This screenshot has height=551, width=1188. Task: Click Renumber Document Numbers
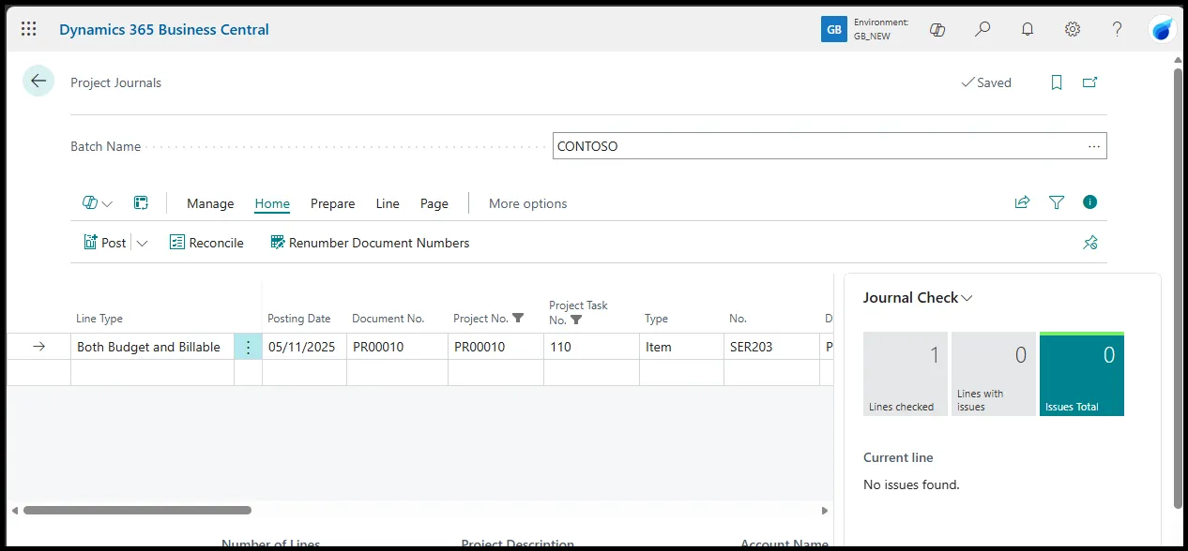370,243
